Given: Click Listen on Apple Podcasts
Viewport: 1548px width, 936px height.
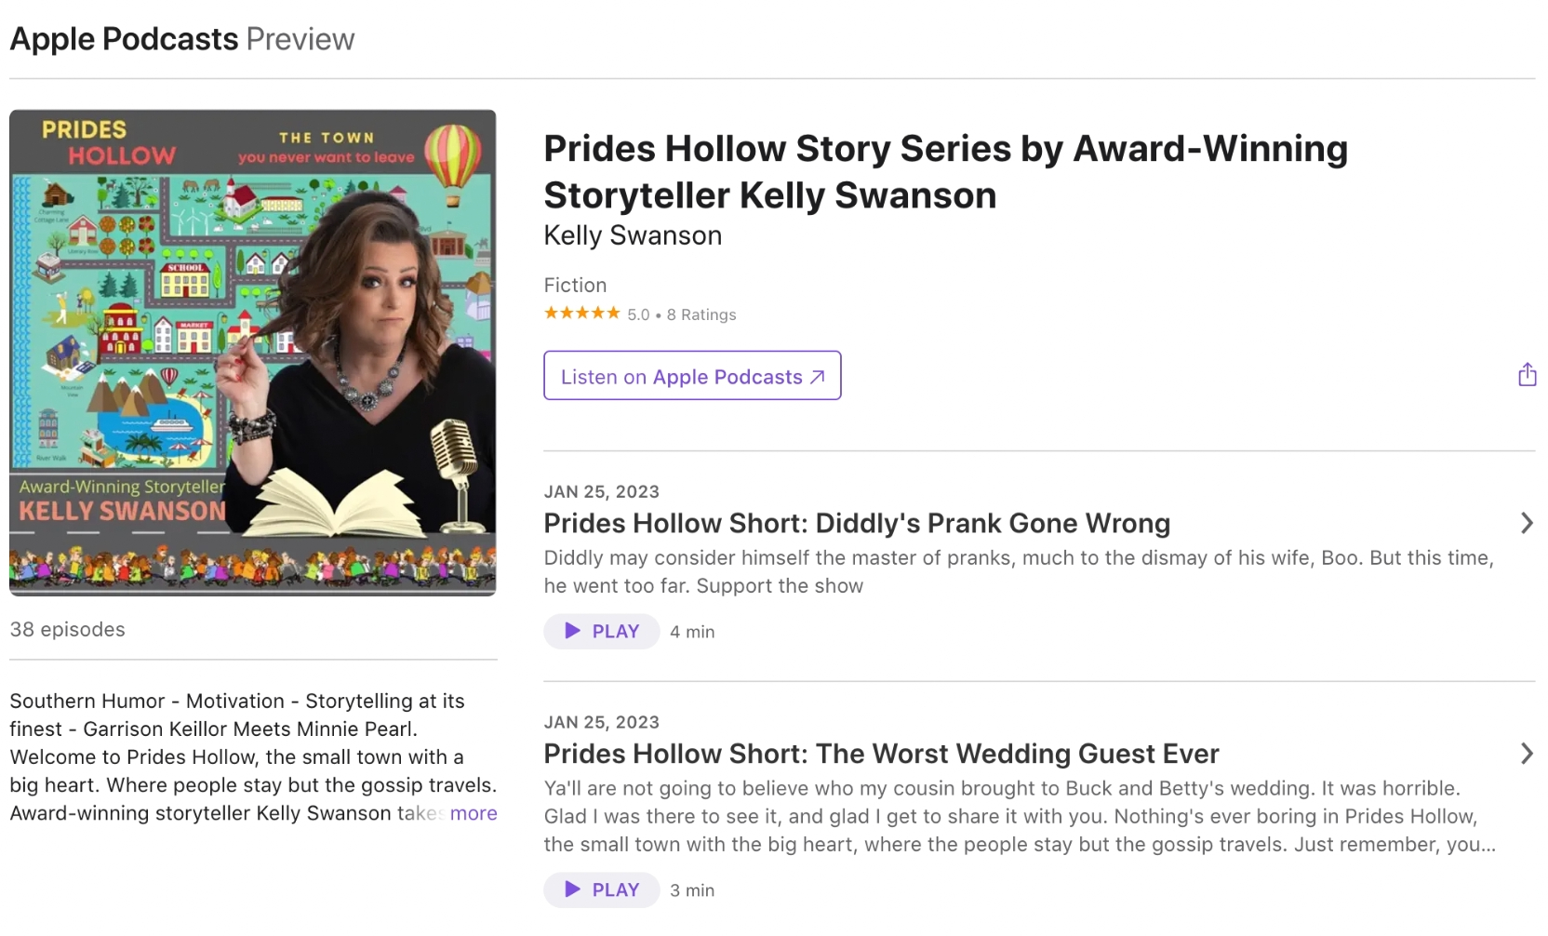Looking at the screenshot, I should [692, 376].
